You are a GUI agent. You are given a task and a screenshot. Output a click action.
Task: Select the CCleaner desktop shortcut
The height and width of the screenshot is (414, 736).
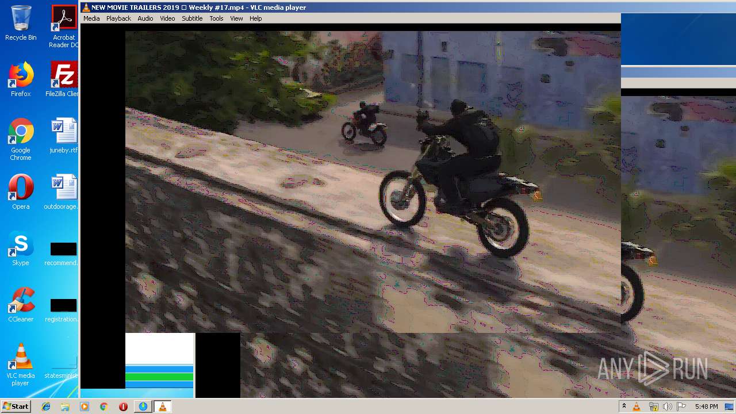(21, 305)
